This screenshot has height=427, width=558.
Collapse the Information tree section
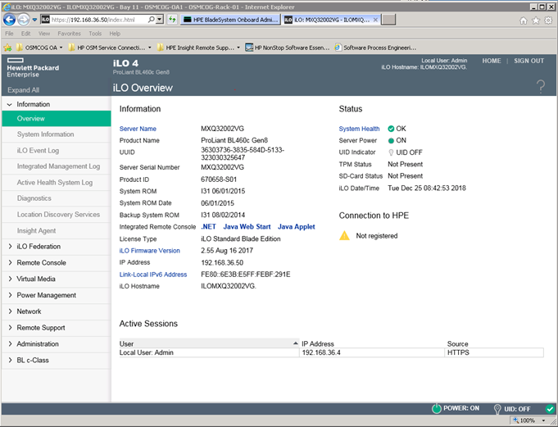[10, 105]
